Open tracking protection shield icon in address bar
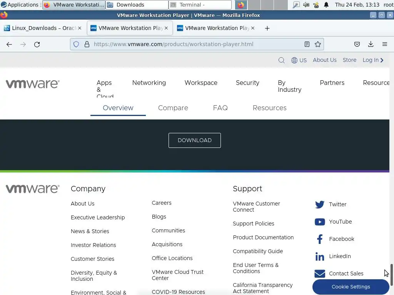 click(x=76, y=45)
